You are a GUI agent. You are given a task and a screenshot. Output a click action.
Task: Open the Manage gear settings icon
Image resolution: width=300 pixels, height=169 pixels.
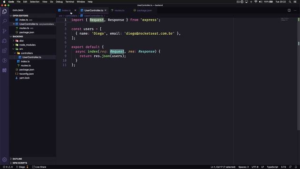[4, 160]
